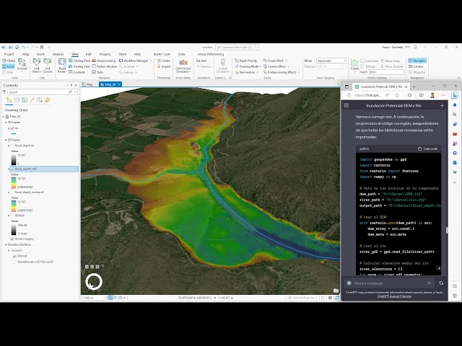
Task: Toggle flood_depth_4.tif layer visibility
Action: [12, 169]
